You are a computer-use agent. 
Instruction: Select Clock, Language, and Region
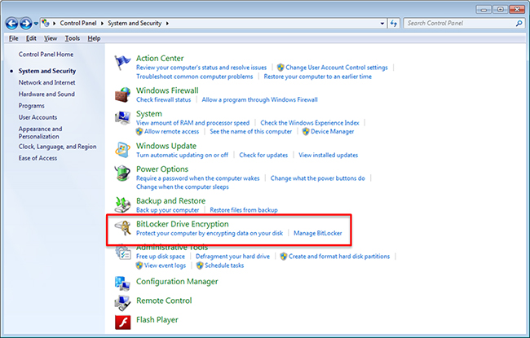click(57, 147)
